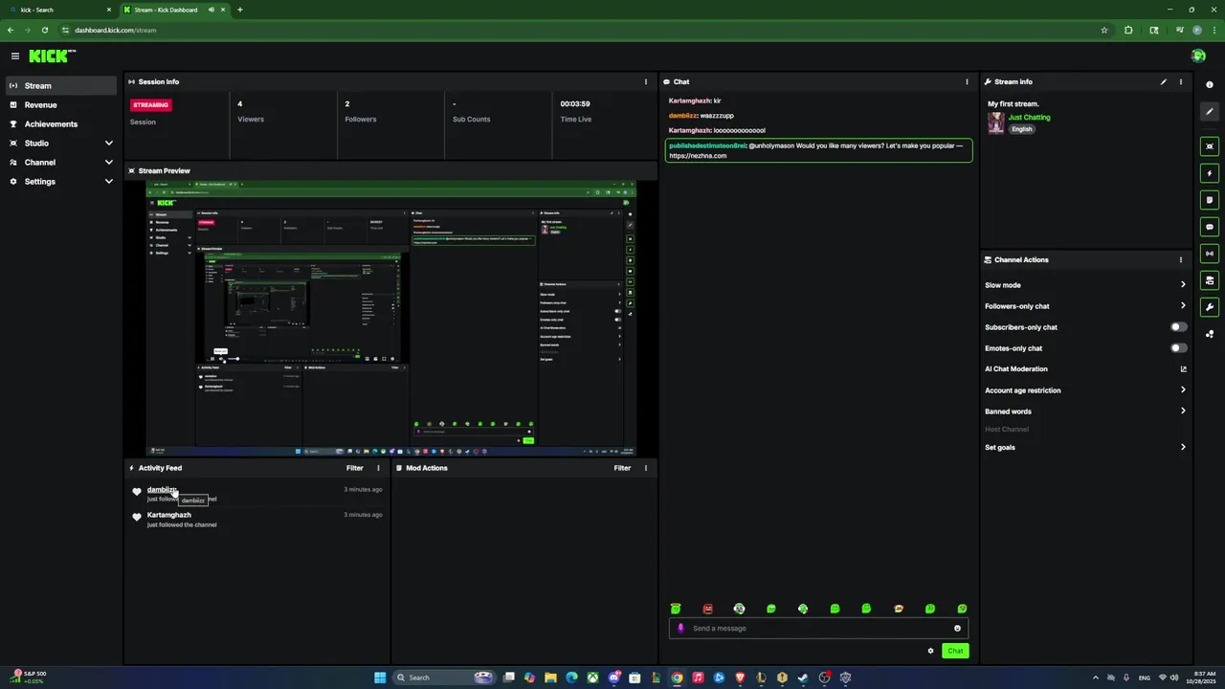Click the channel actions panel icon in the right sidebar
This screenshot has width=1225, height=689.
click(x=1210, y=280)
